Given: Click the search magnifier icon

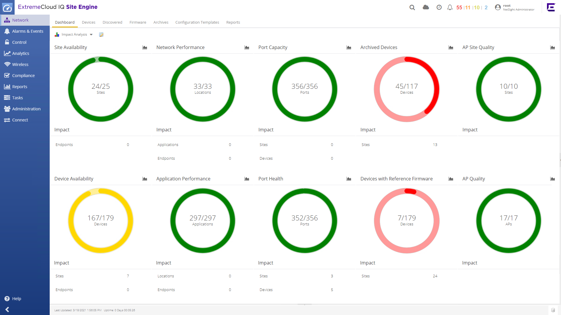Looking at the screenshot, I should coord(412,8).
